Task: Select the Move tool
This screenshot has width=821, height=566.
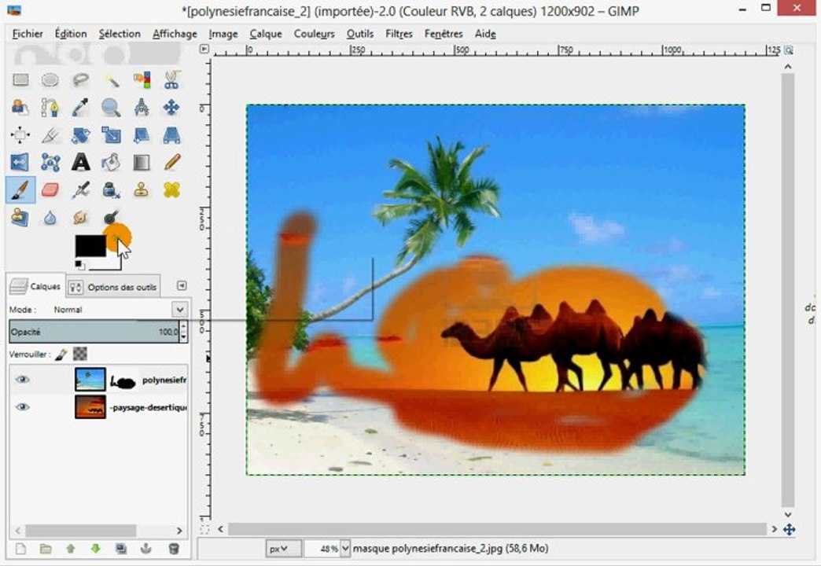Action: coord(171,108)
